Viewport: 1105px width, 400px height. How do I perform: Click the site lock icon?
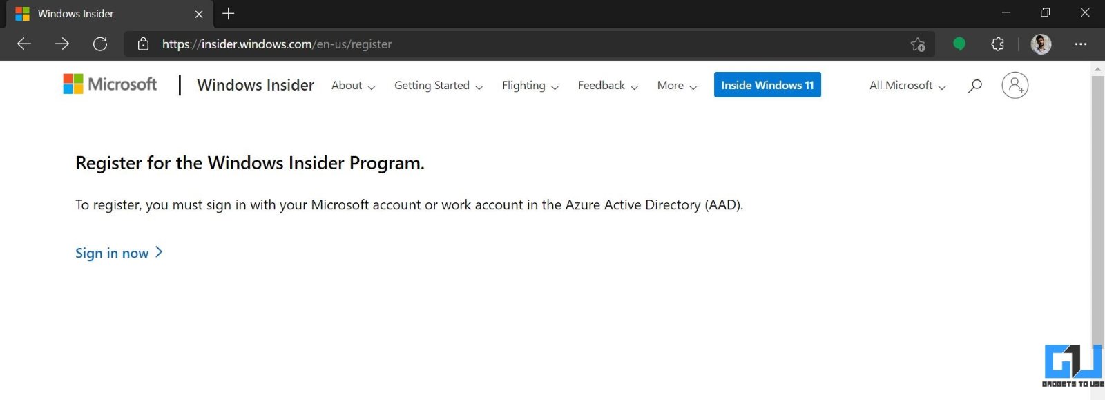tap(143, 44)
